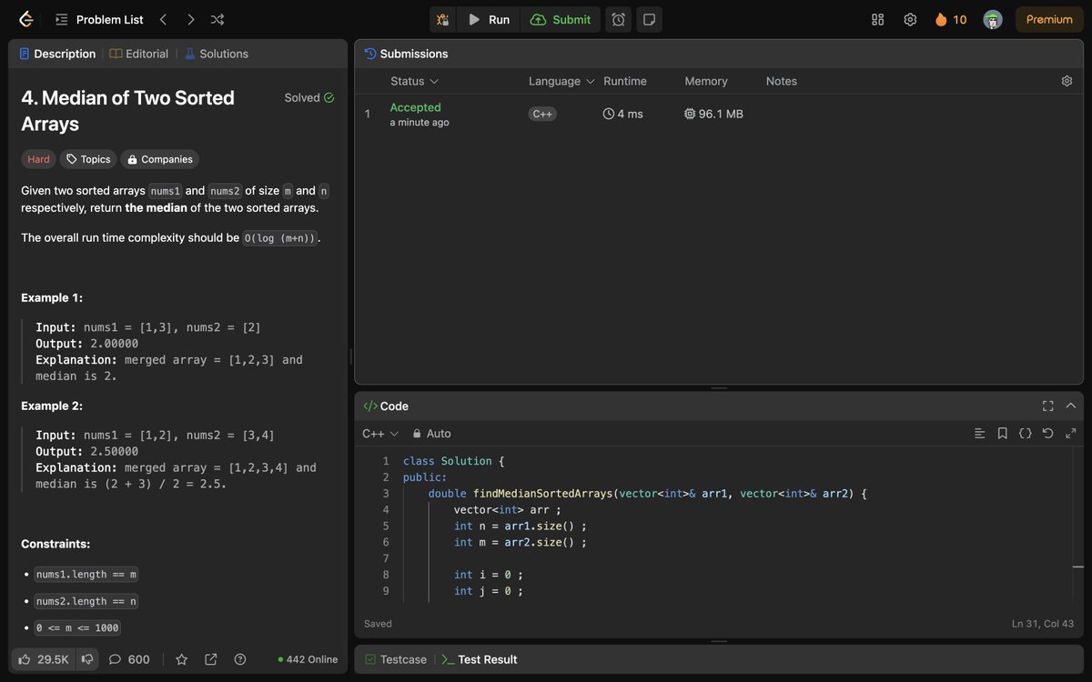Favorite the problem with star icon
Image resolution: width=1092 pixels, height=682 pixels.
pyautogui.click(x=181, y=659)
